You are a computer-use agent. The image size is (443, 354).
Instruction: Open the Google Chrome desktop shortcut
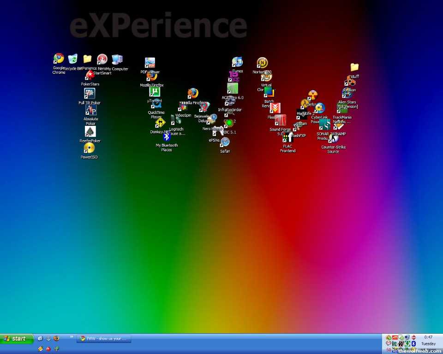59,59
